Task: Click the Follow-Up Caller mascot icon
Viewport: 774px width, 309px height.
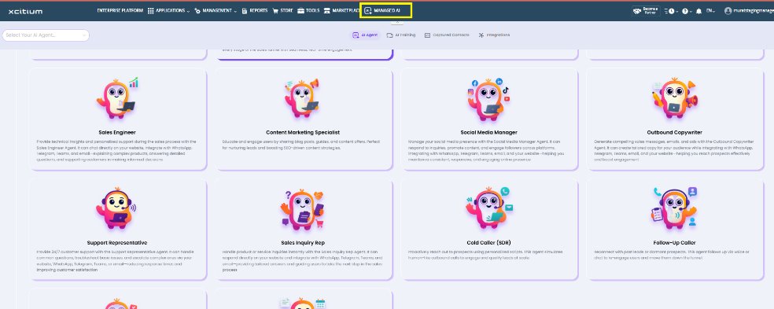Action: tap(674, 208)
